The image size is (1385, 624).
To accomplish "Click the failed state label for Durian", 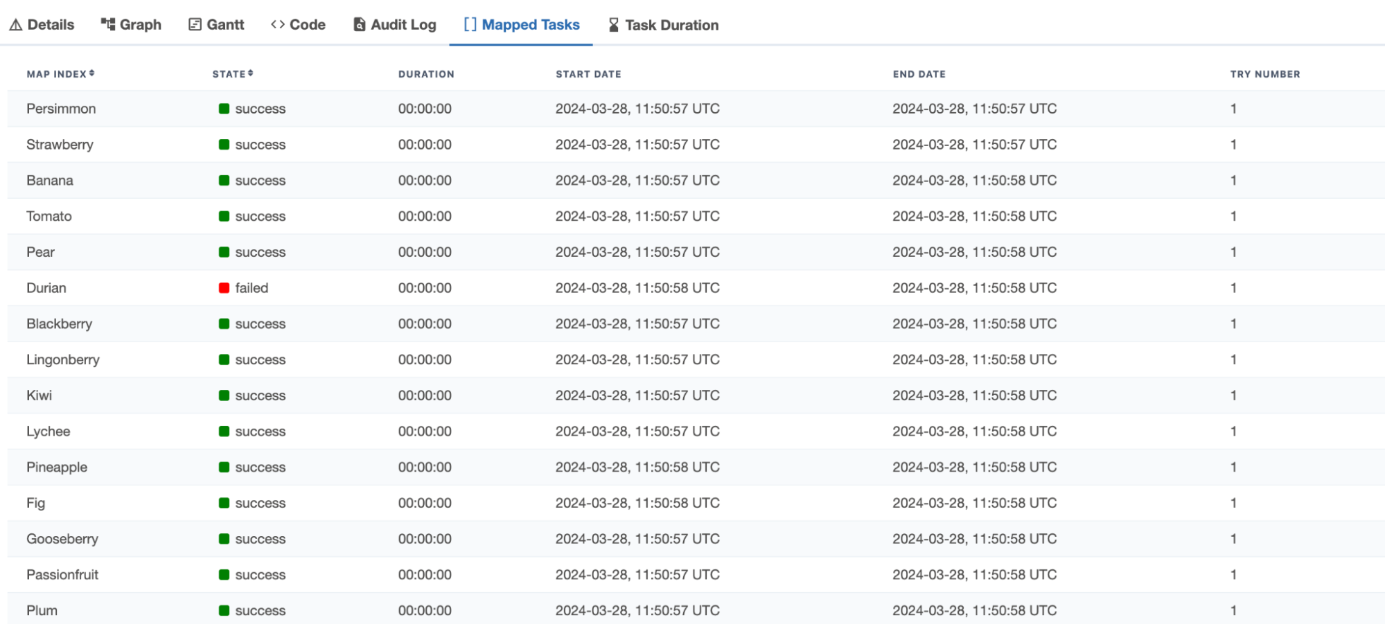I will point(252,288).
